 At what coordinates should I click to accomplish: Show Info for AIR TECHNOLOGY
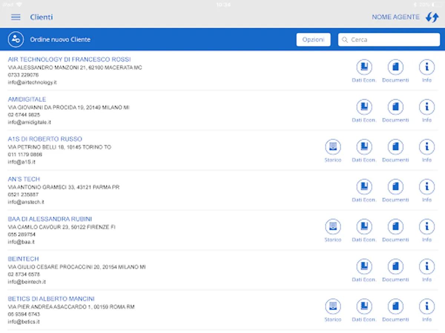(x=427, y=71)
